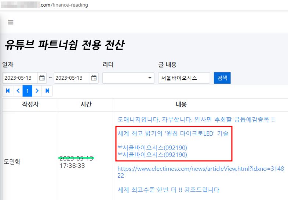Expand the 리더 dropdown list
Screen dimensions: 288x200
[x=128, y=78]
